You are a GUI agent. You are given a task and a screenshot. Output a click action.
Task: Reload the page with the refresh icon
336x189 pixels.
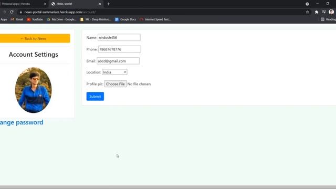click(12, 12)
